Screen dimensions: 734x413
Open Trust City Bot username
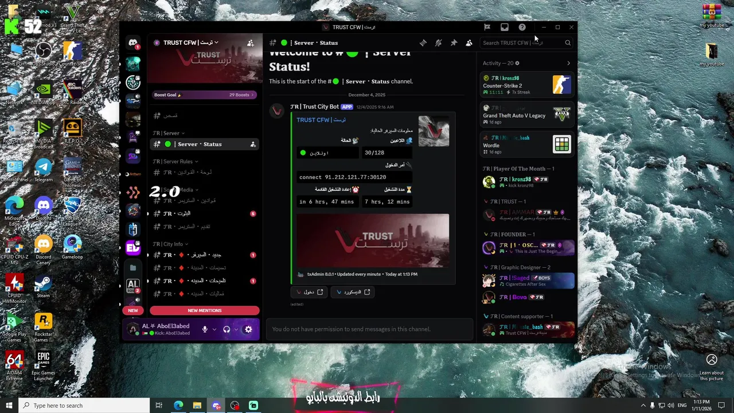pyautogui.click(x=315, y=107)
